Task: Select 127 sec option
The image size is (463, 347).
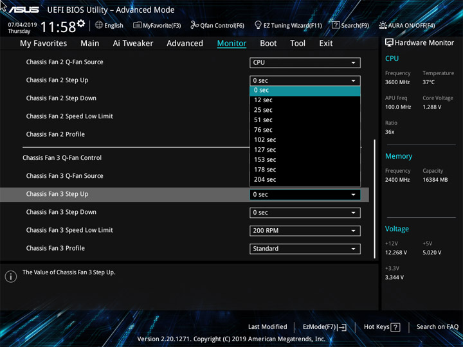Action: coord(305,150)
